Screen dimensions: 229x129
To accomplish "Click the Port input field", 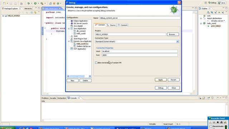I will pyautogui.click(x=140, y=55).
